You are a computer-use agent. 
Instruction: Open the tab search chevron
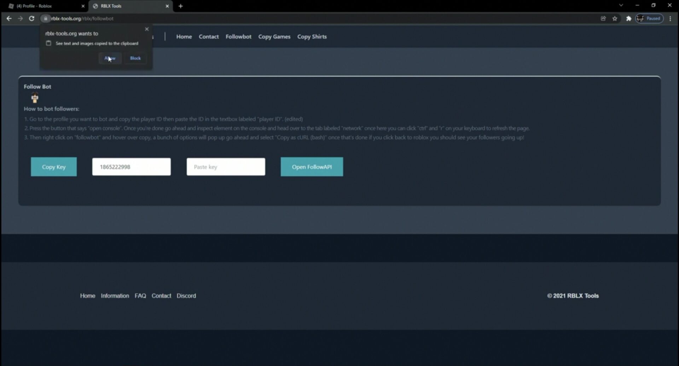[x=621, y=5]
